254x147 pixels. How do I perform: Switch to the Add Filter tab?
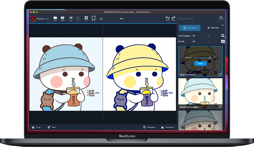[x=190, y=28]
